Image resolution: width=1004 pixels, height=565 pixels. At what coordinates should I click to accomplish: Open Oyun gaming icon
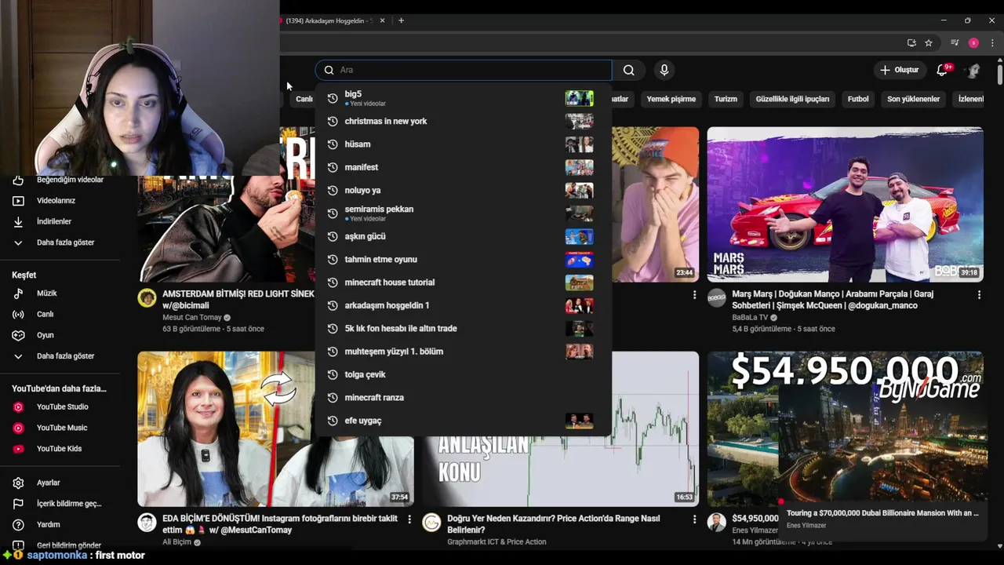(x=18, y=335)
